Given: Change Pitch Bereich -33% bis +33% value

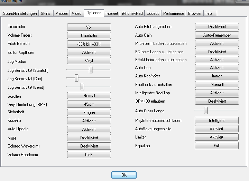Looking at the screenshot, I should pos(89,44).
